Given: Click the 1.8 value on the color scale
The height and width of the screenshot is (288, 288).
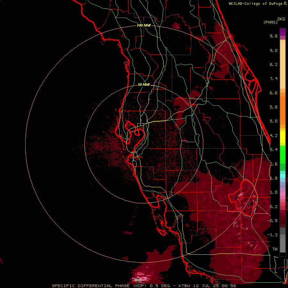Looking at the screenshot, I should (x=274, y=178).
